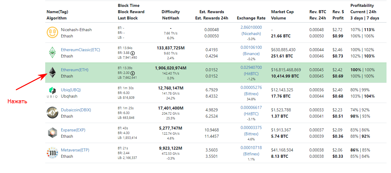This screenshot has width=391, height=173.
Task: Open the EthereumClassic(ETC) coin link
Action: coord(81,50)
